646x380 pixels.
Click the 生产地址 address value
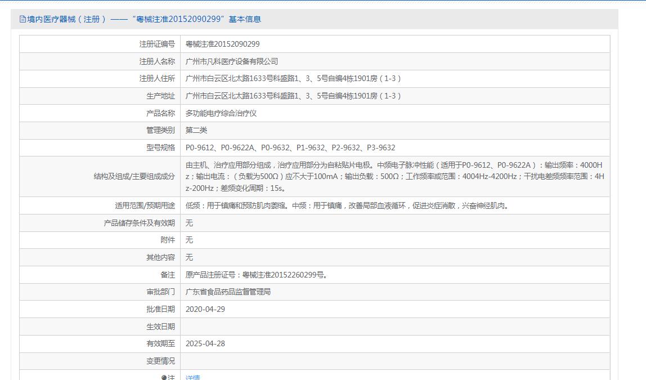293,96
